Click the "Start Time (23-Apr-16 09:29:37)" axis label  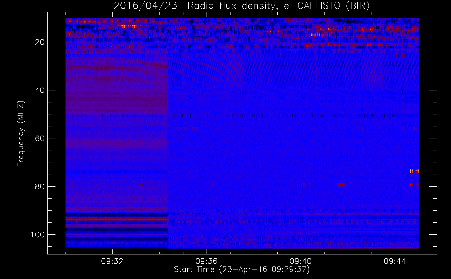point(242,270)
